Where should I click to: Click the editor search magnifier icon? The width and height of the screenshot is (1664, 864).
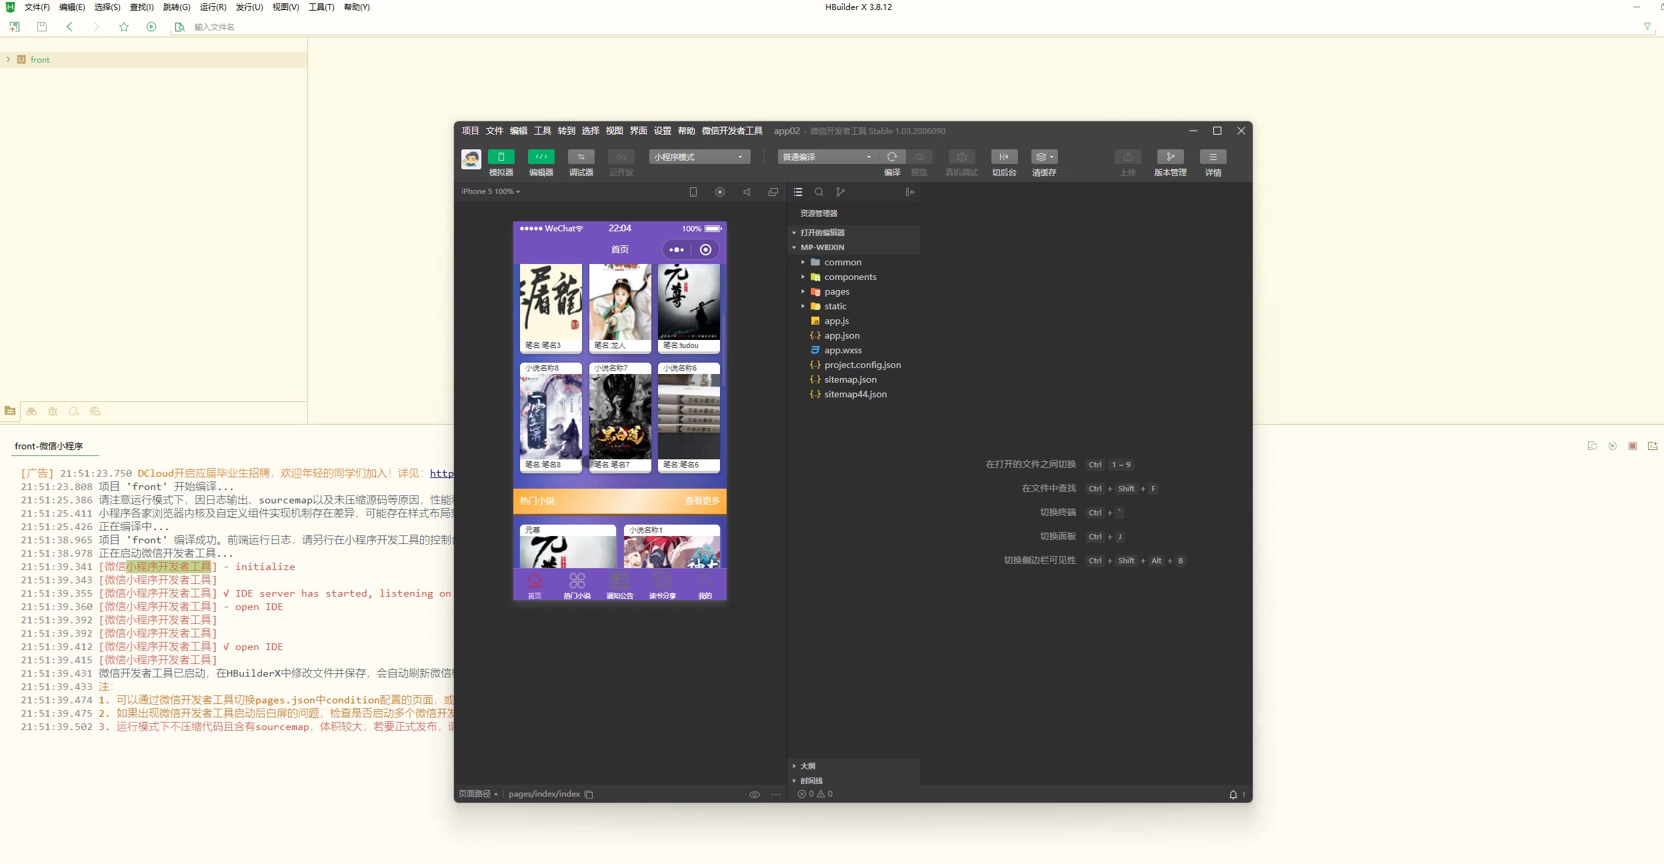pyautogui.click(x=819, y=192)
